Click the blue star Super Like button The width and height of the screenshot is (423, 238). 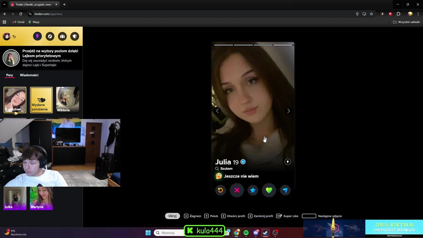pos(253,190)
